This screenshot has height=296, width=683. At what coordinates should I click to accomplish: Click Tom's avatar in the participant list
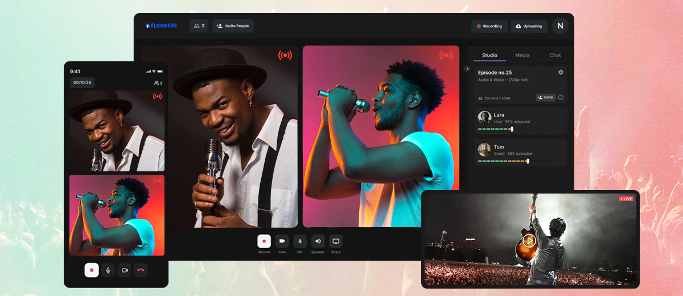(x=484, y=150)
